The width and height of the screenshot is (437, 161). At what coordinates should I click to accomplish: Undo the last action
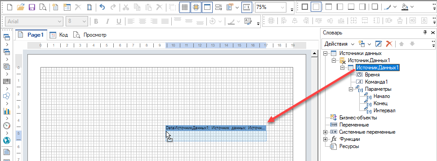(103, 7)
